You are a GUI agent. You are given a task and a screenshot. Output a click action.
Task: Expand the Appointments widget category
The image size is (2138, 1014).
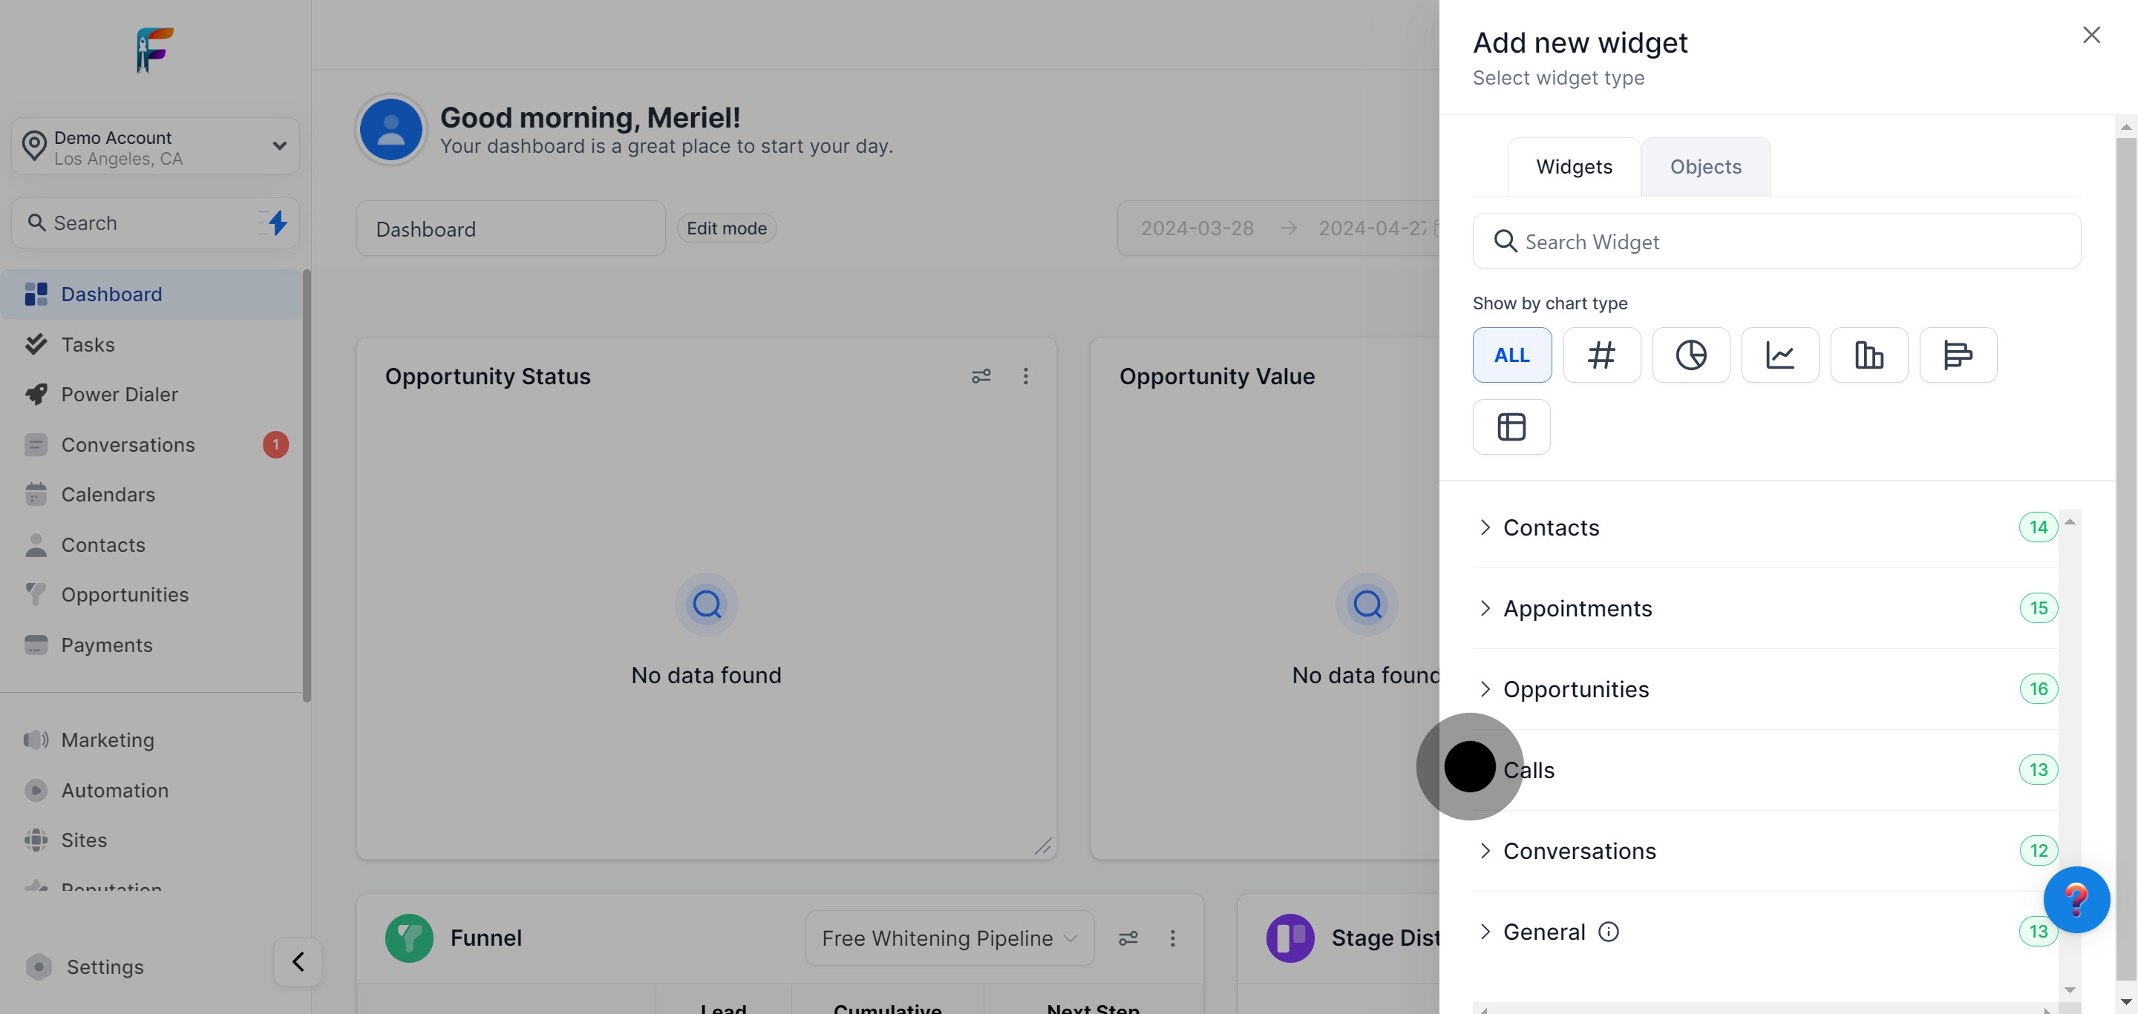tap(1577, 608)
